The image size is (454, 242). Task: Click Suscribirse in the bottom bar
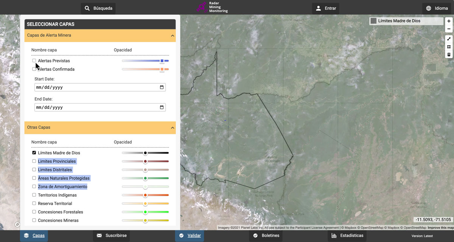click(111, 236)
